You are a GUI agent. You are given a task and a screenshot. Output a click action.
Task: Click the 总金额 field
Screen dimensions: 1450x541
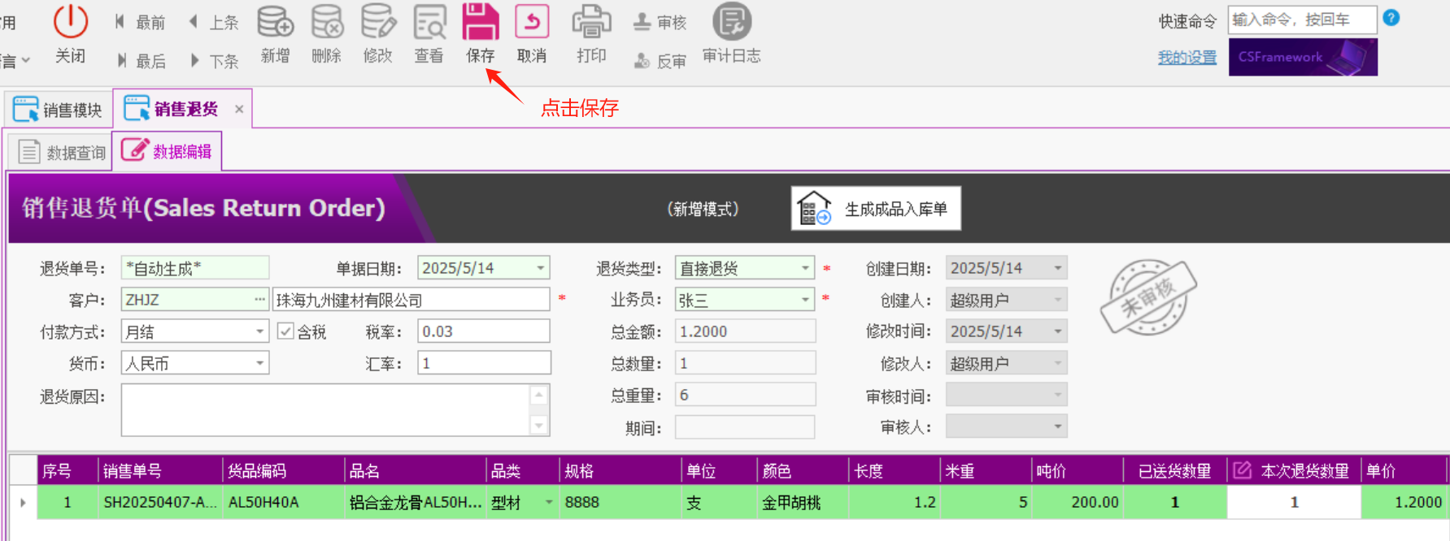[x=745, y=331]
